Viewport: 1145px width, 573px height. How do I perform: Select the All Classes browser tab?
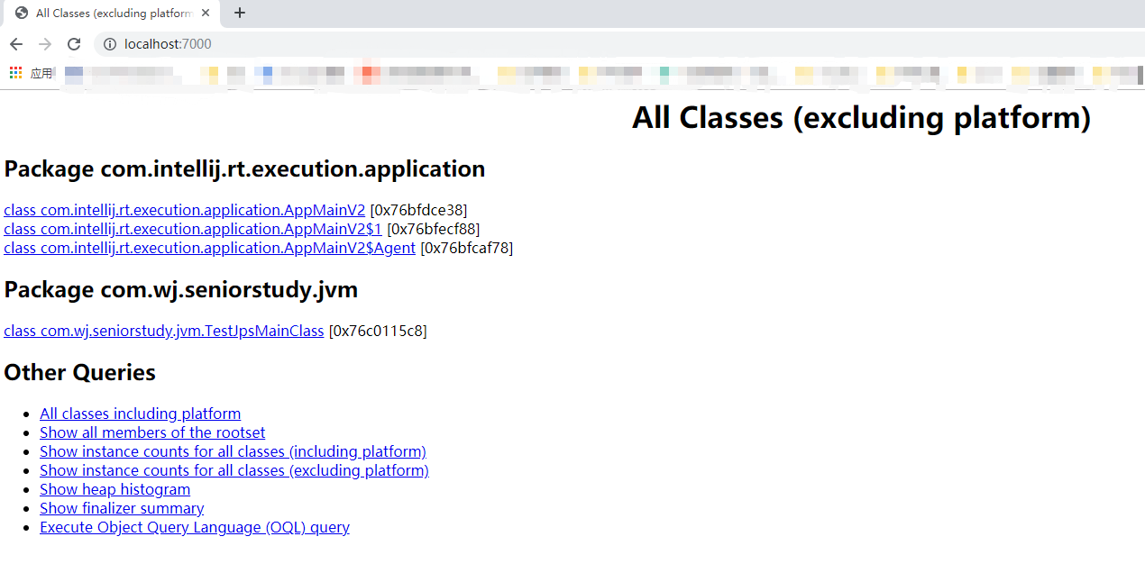coord(111,14)
